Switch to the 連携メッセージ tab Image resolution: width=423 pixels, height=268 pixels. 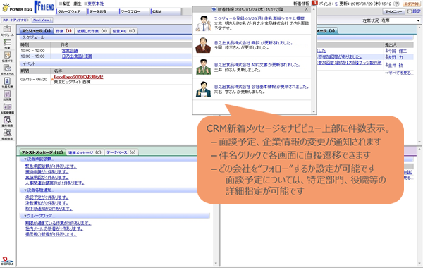point(85,152)
